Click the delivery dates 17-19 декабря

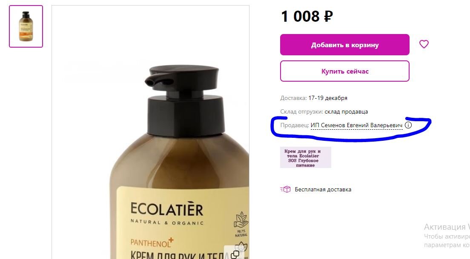[328, 98]
